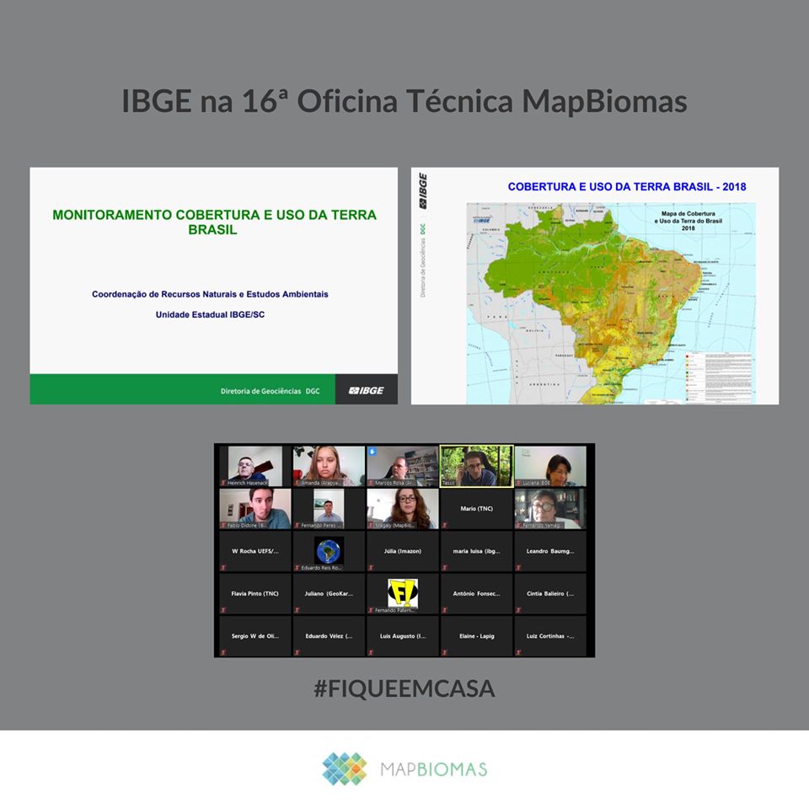The image size is (809, 809).
Task: Click muted mic icon beside Fernando Patern name
Action: coord(371,610)
